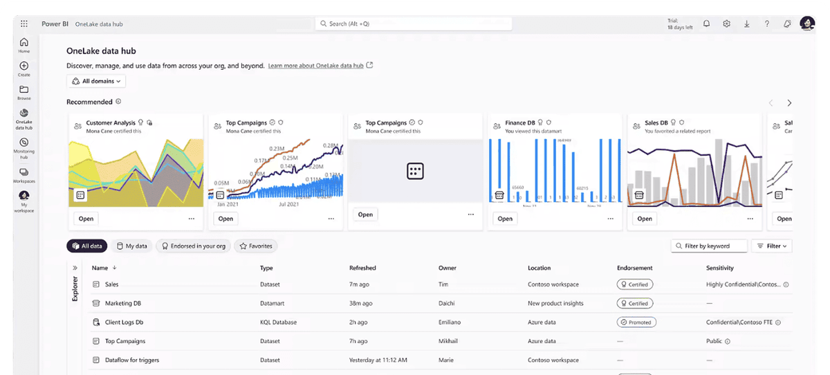This screenshot has height=375, width=830.
Task: Open the Customer Analysis card
Action: (86, 219)
